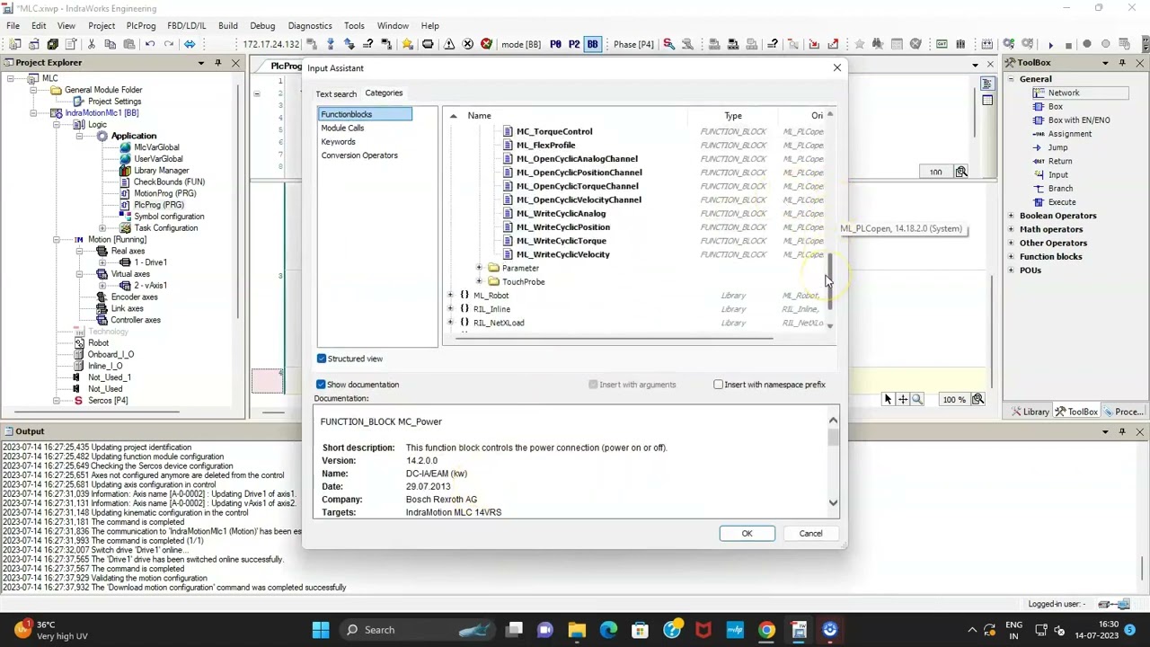Expand the ML_Robot library node
This screenshot has width=1150, height=647.
(x=450, y=295)
